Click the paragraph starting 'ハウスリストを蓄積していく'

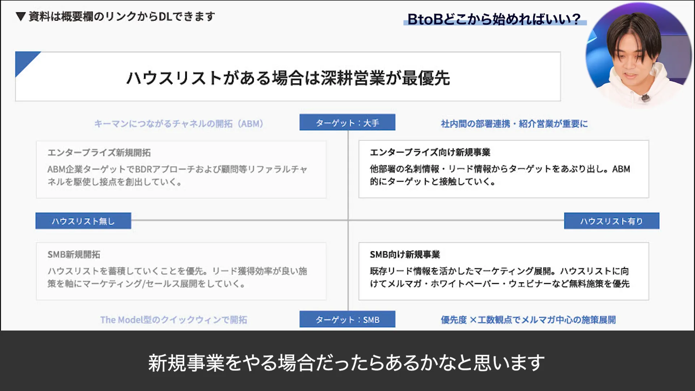pyautogui.click(x=177, y=277)
